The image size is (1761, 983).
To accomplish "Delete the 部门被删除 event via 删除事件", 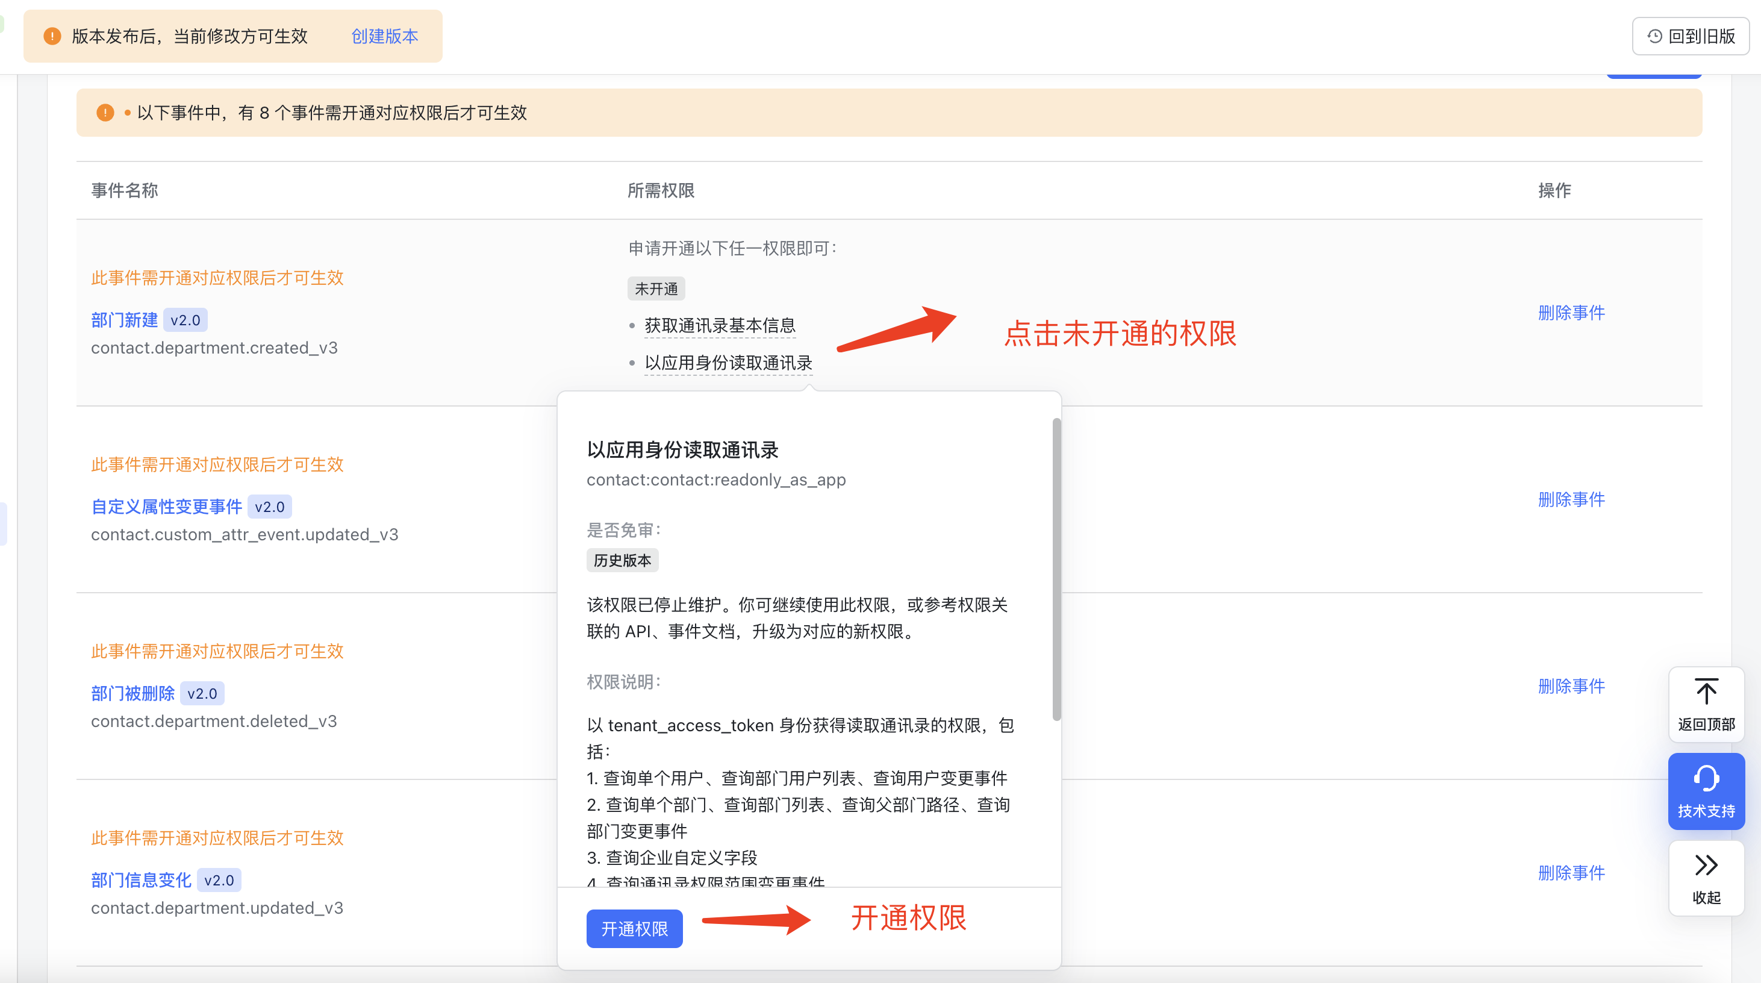I will (1571, 685).
